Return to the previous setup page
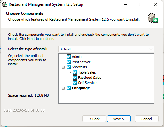The image size is (164, 127). pos(94,119)
